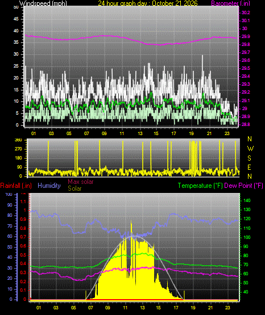Click the E compass letter
This screenshot has width=265, height=315.
click(x=249, y=167)
